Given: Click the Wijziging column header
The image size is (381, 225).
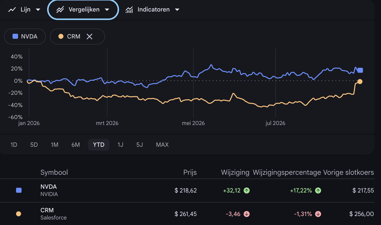Looking at the screenshot, I should 235,172.
